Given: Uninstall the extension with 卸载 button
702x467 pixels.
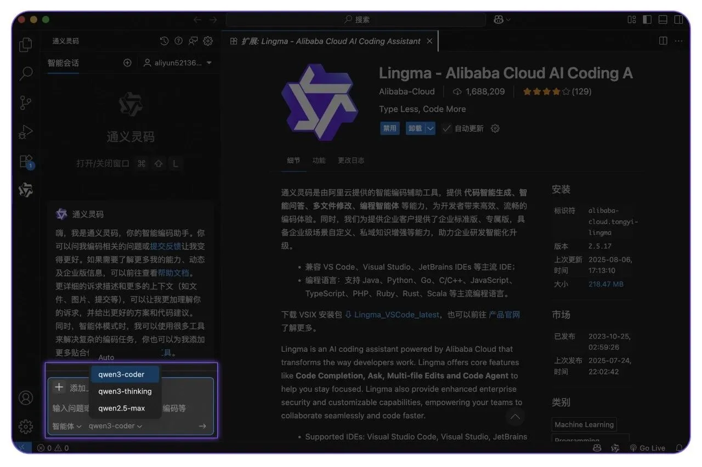Looking at the screenshot, I should pyautogui.click(x=415, y=128).
